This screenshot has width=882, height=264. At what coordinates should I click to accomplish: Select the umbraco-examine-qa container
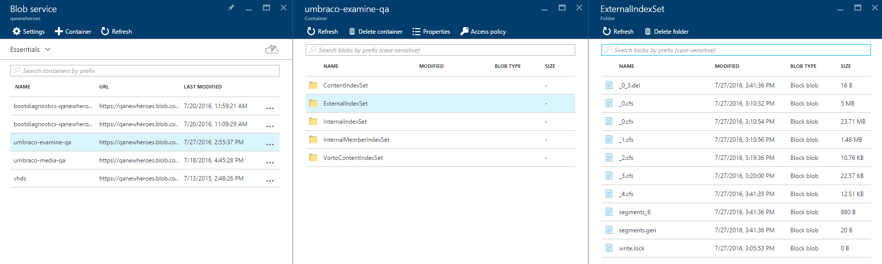click(x=145, y=142)
